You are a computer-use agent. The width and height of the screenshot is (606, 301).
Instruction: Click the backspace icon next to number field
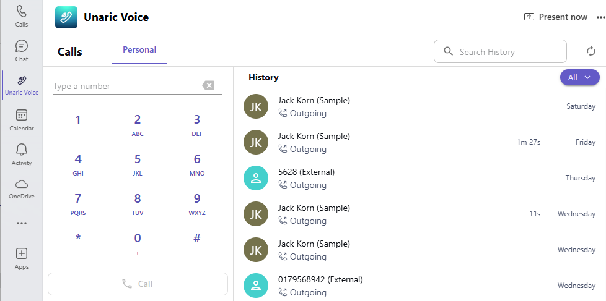pyautogui.click(x=208, y=85)
